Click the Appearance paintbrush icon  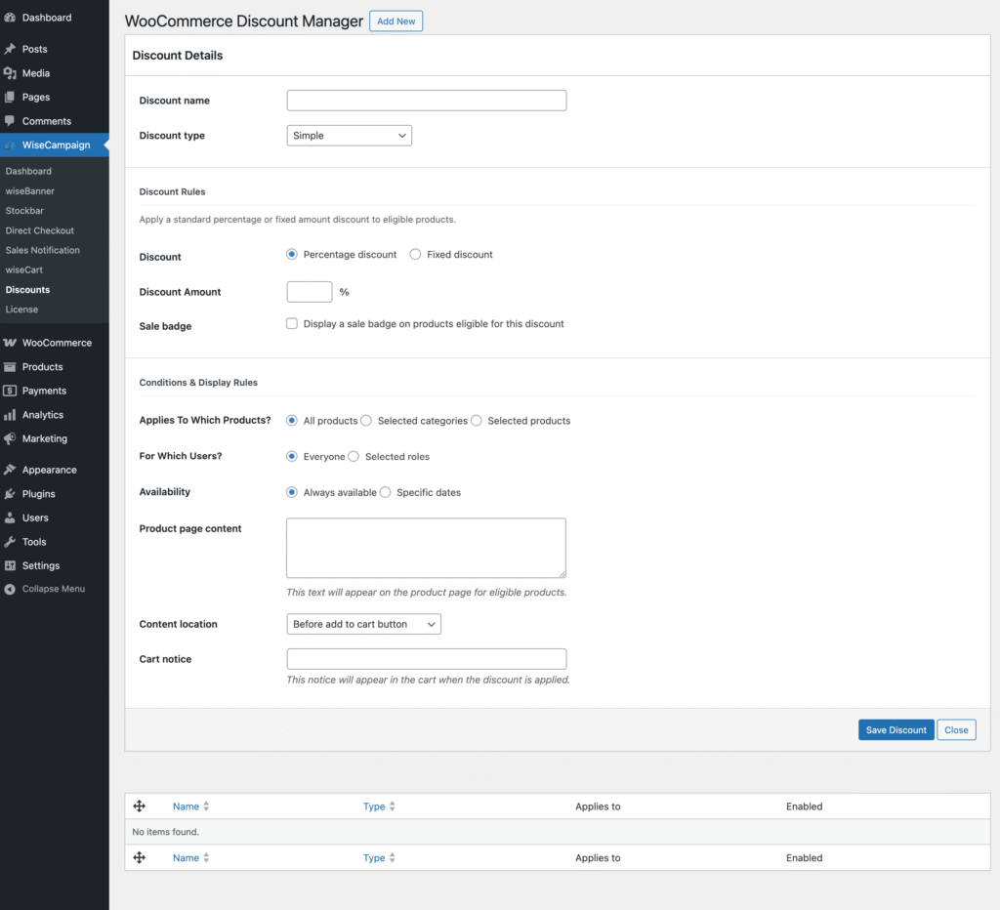point(10,470)
